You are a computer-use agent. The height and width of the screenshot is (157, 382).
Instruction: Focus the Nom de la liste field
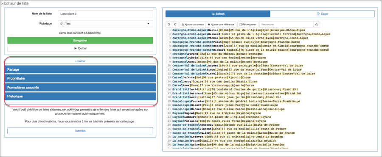click(x=106, y=14)
